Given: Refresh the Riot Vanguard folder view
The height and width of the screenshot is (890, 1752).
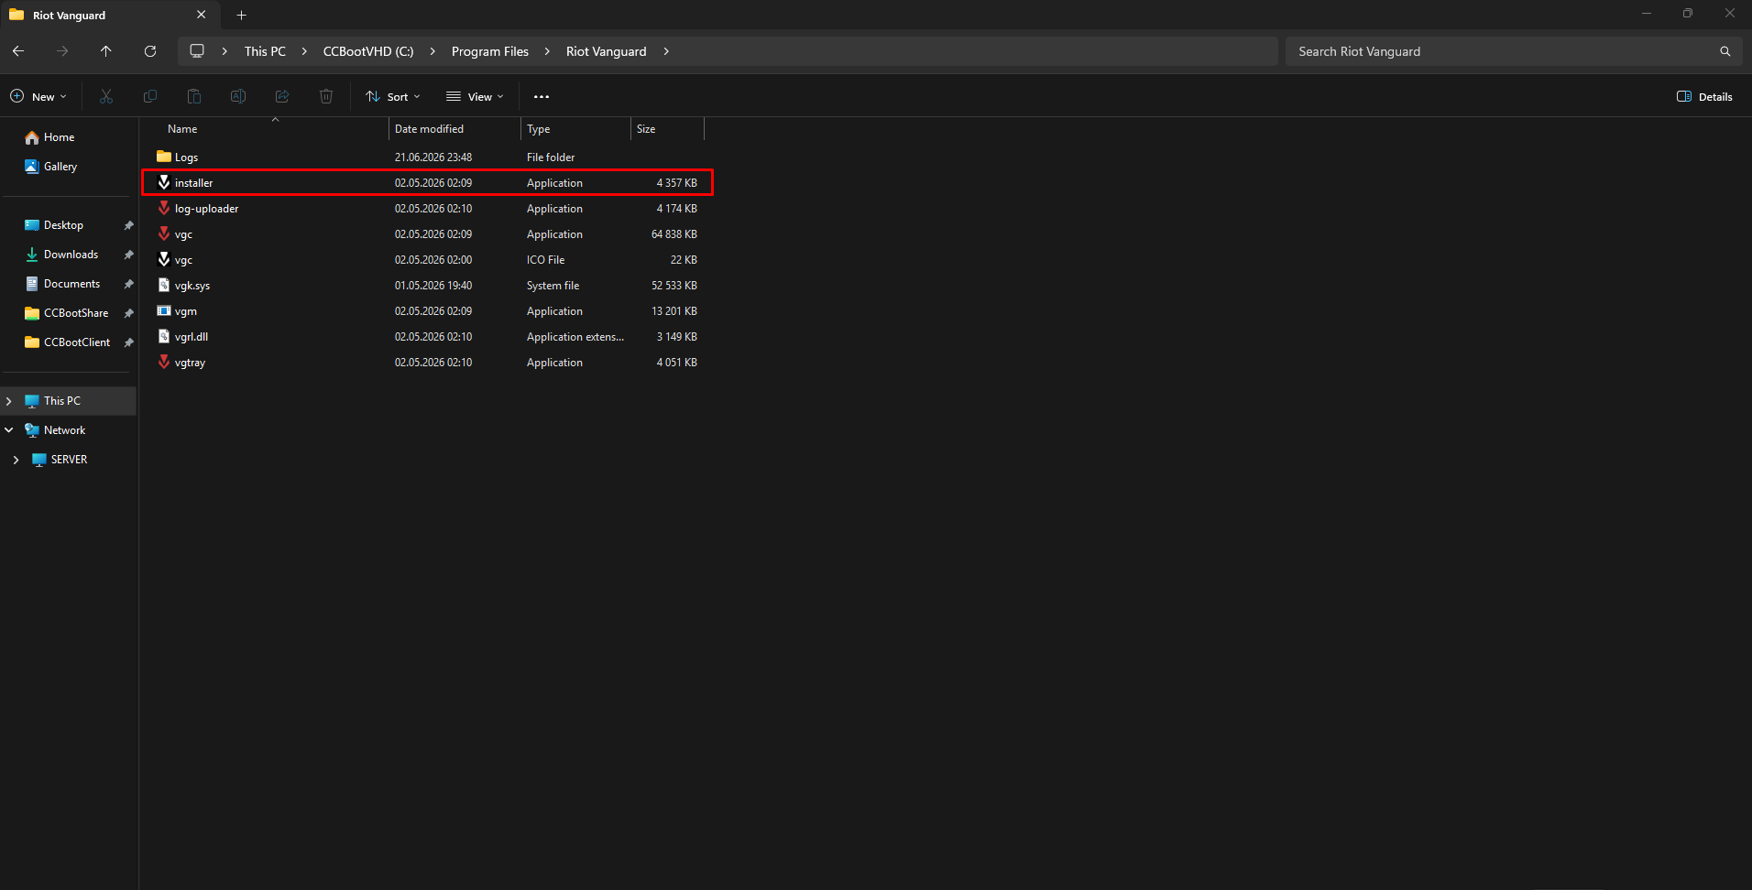Looking at the screenshot, I should [150, 51].
